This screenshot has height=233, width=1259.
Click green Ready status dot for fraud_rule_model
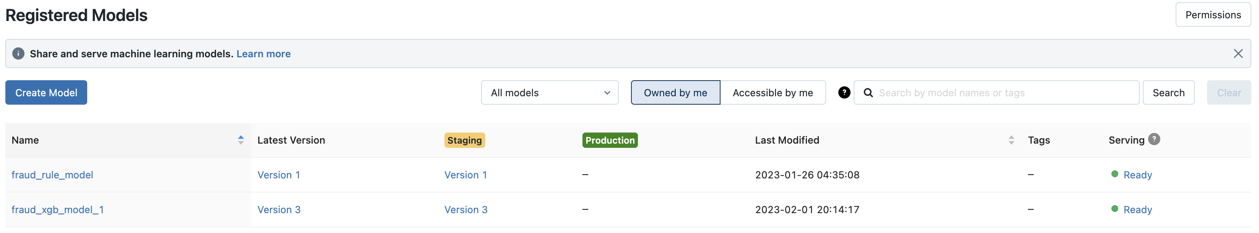pos(1114,175)
